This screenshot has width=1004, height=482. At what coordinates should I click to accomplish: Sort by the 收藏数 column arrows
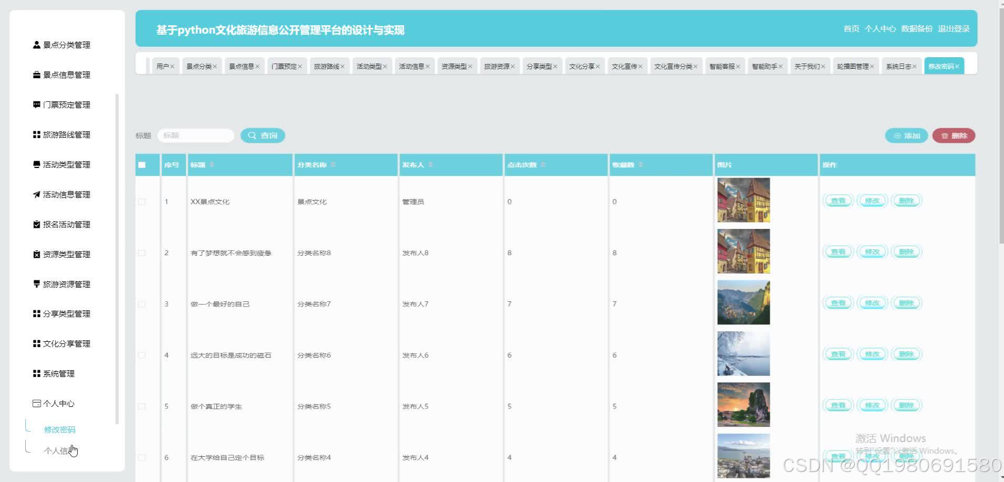(641, 165)
